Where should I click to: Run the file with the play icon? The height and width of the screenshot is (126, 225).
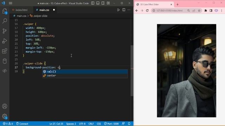(118, 10)
